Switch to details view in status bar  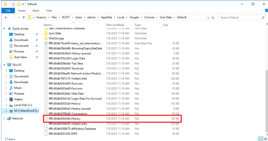pos(260,139)
